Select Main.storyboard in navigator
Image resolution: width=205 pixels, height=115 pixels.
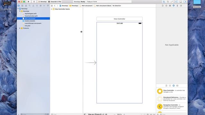coord(33,19)
